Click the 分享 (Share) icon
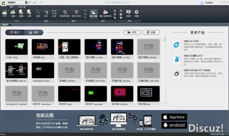Screen dimensions: 229x136 (29, 13)
